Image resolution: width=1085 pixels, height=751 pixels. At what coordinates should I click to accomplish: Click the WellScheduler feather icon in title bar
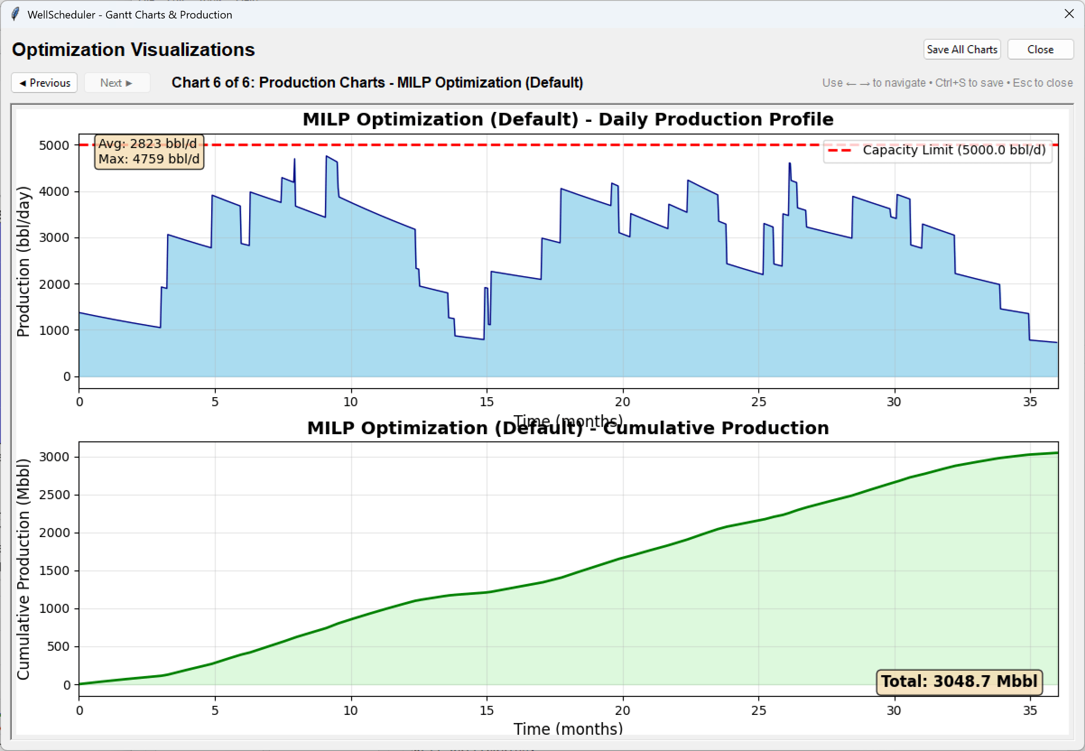(15, 14)
